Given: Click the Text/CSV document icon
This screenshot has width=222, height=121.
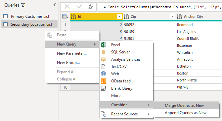Looking at the screenshot, I should pyautogui.click(x=103, y=67).
